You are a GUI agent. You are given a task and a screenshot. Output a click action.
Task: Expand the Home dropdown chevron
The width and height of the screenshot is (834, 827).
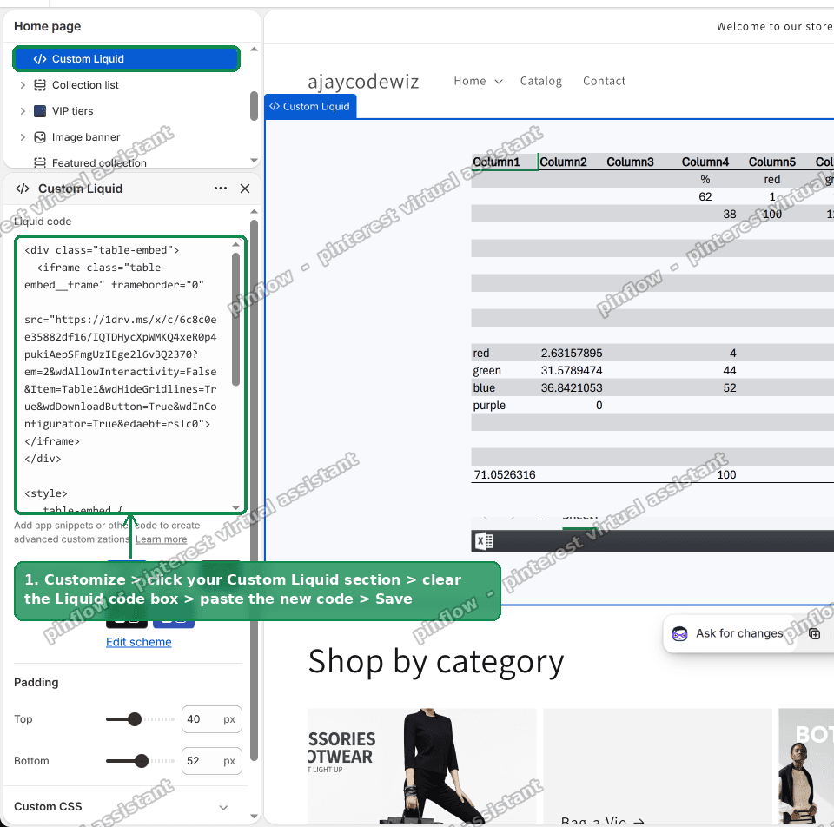coord(499,82)
